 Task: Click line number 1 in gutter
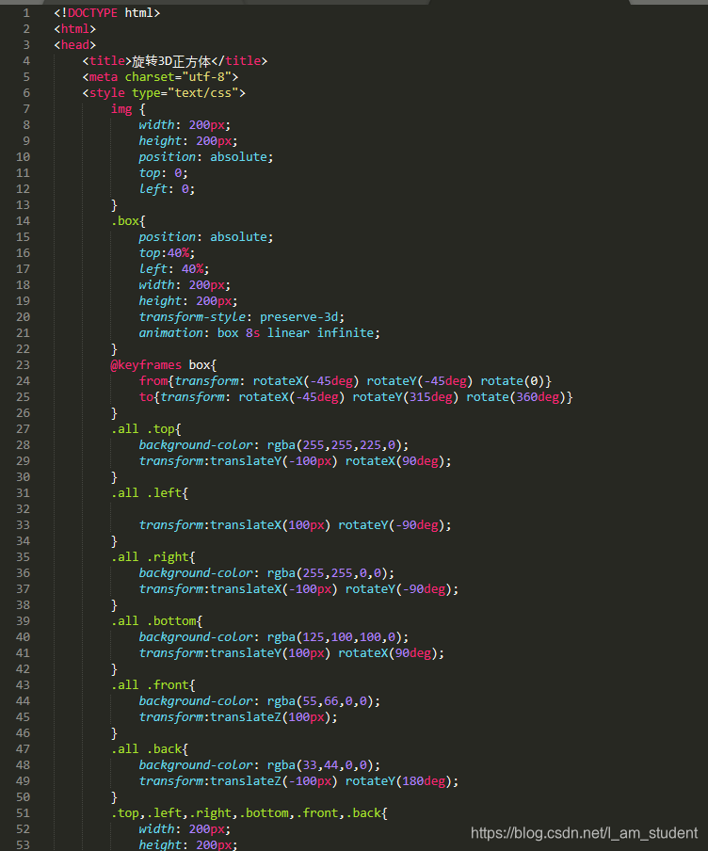(26, 12)
